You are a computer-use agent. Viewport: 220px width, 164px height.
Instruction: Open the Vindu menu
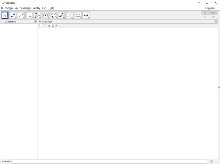[x=44, y=8]
